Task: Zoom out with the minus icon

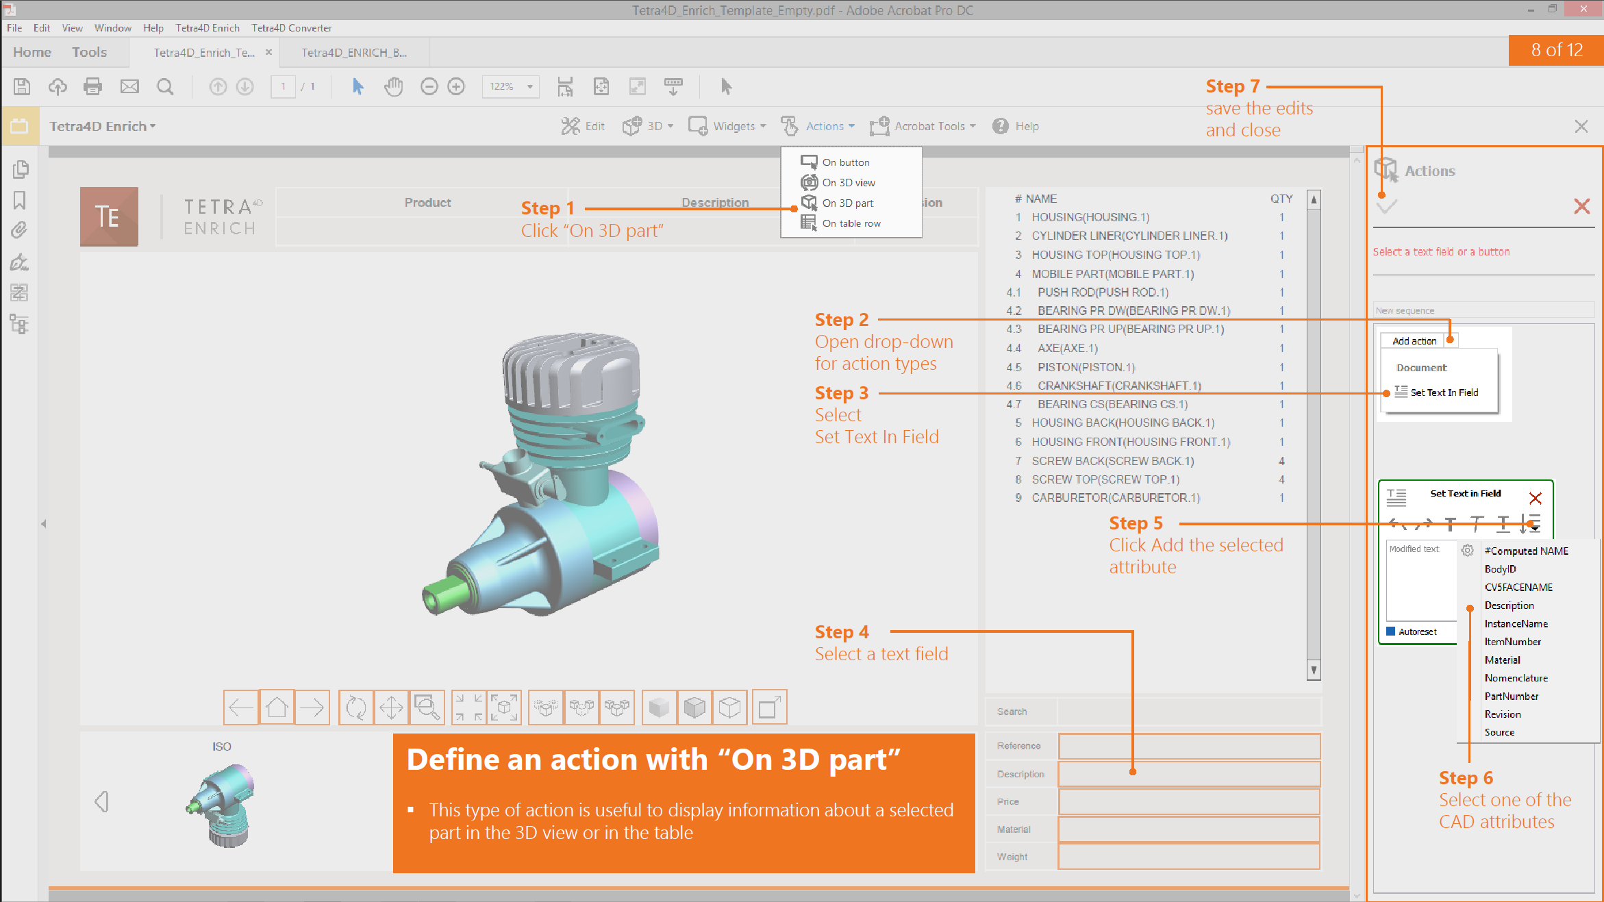Action: pyautogui.click(x=429, y=86)
